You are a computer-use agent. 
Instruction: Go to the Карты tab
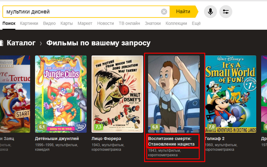[x=67, y=24]
